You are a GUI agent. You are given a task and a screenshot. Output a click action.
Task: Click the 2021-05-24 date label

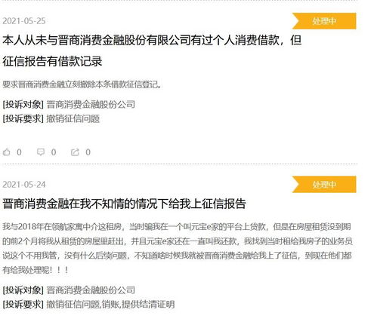coord(24,185)
